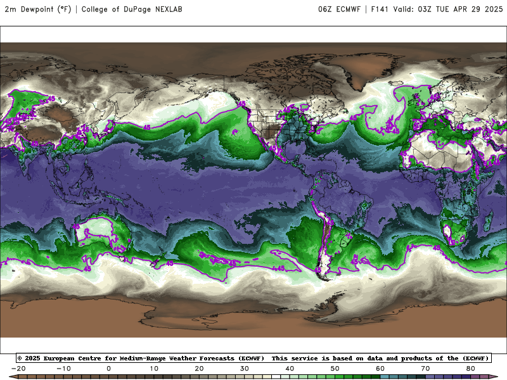Click the '80' color scale label

point(470,369)
